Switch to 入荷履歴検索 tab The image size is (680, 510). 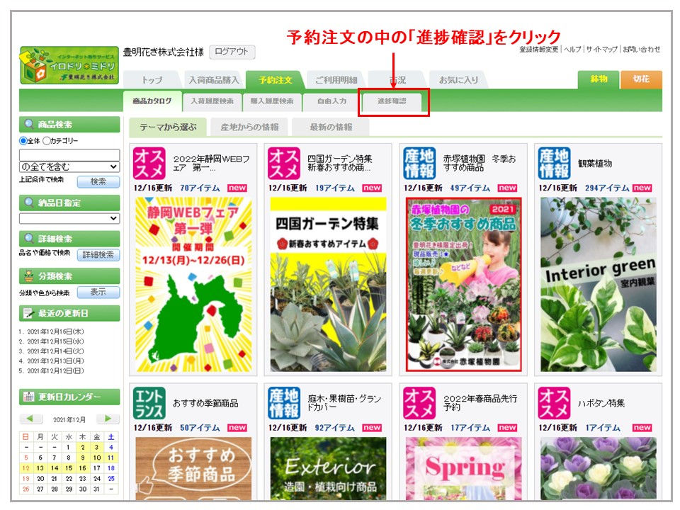pyautogui.click(x=212, y=101)
